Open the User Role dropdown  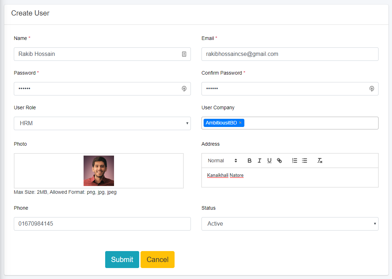102,123
